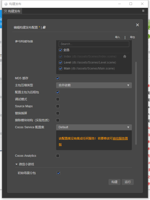Collapse the 微信小游戏 section
The height and width of the screenshot is (200, 150).
coord(16,164)
